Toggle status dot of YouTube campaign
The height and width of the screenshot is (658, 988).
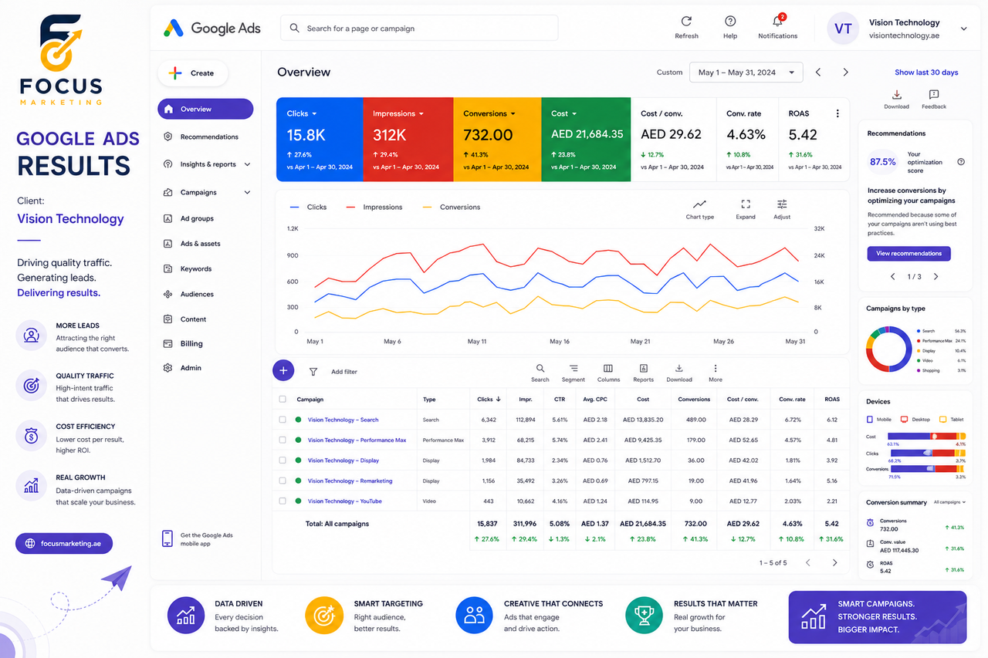tap(298, 501)
